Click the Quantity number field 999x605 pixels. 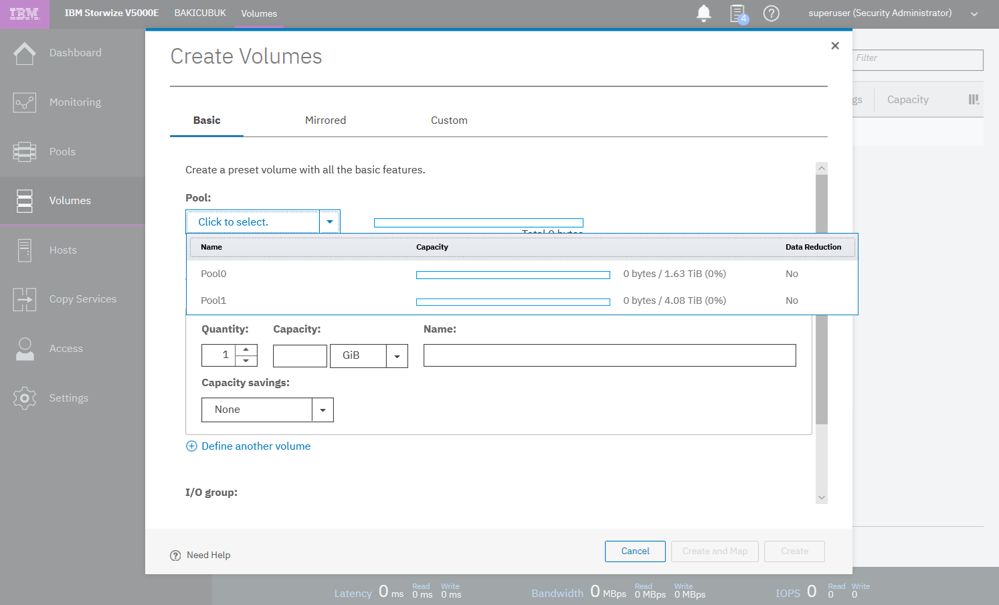tap(219, 355)
